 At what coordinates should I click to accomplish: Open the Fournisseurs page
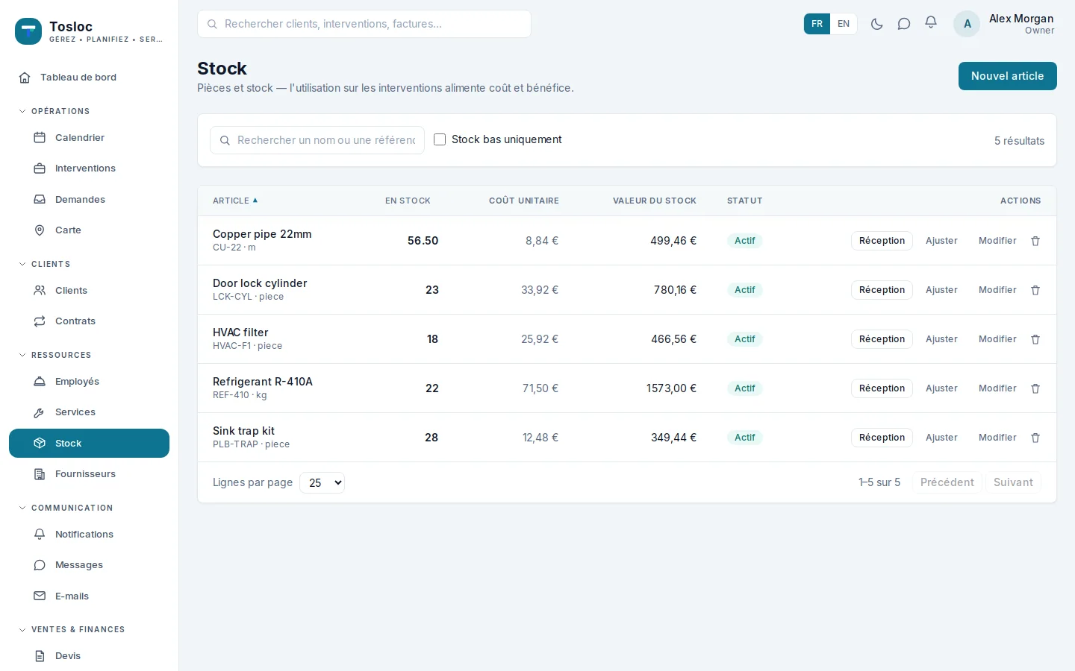tap(89, 474)
